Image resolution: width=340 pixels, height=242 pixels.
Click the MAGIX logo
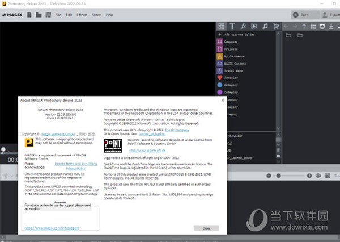[12, 15]
